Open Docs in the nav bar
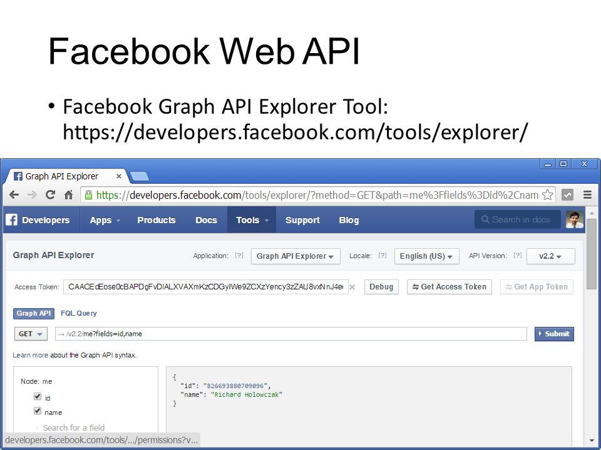This screenshot has width=601, height=450. click(x=206, y=220)
